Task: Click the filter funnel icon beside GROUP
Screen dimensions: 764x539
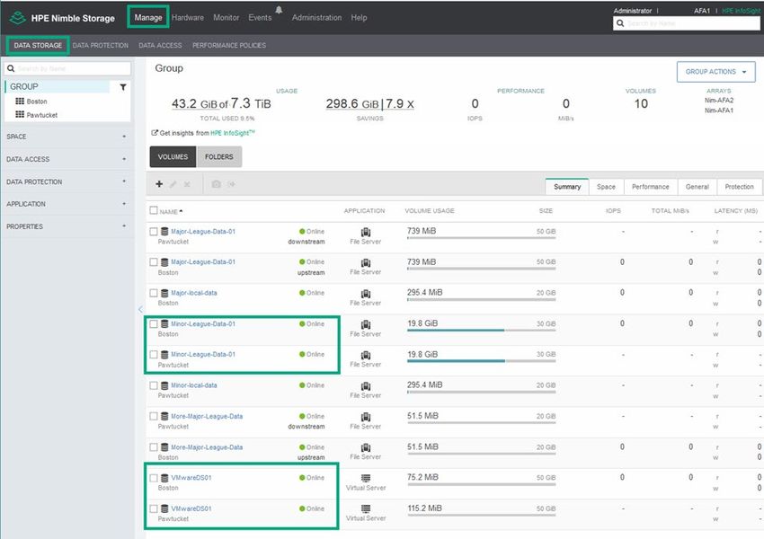Action: click(x=123, y=86)
